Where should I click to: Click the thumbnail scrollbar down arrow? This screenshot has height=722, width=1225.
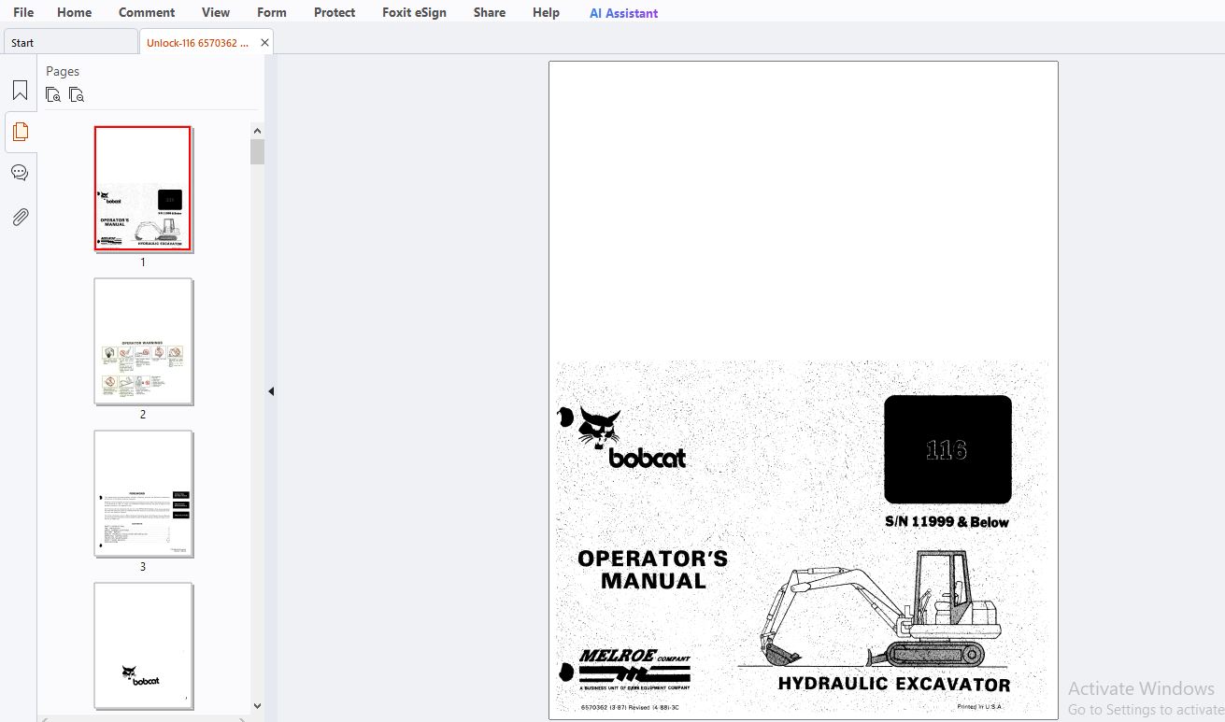[x=258, y=707]
